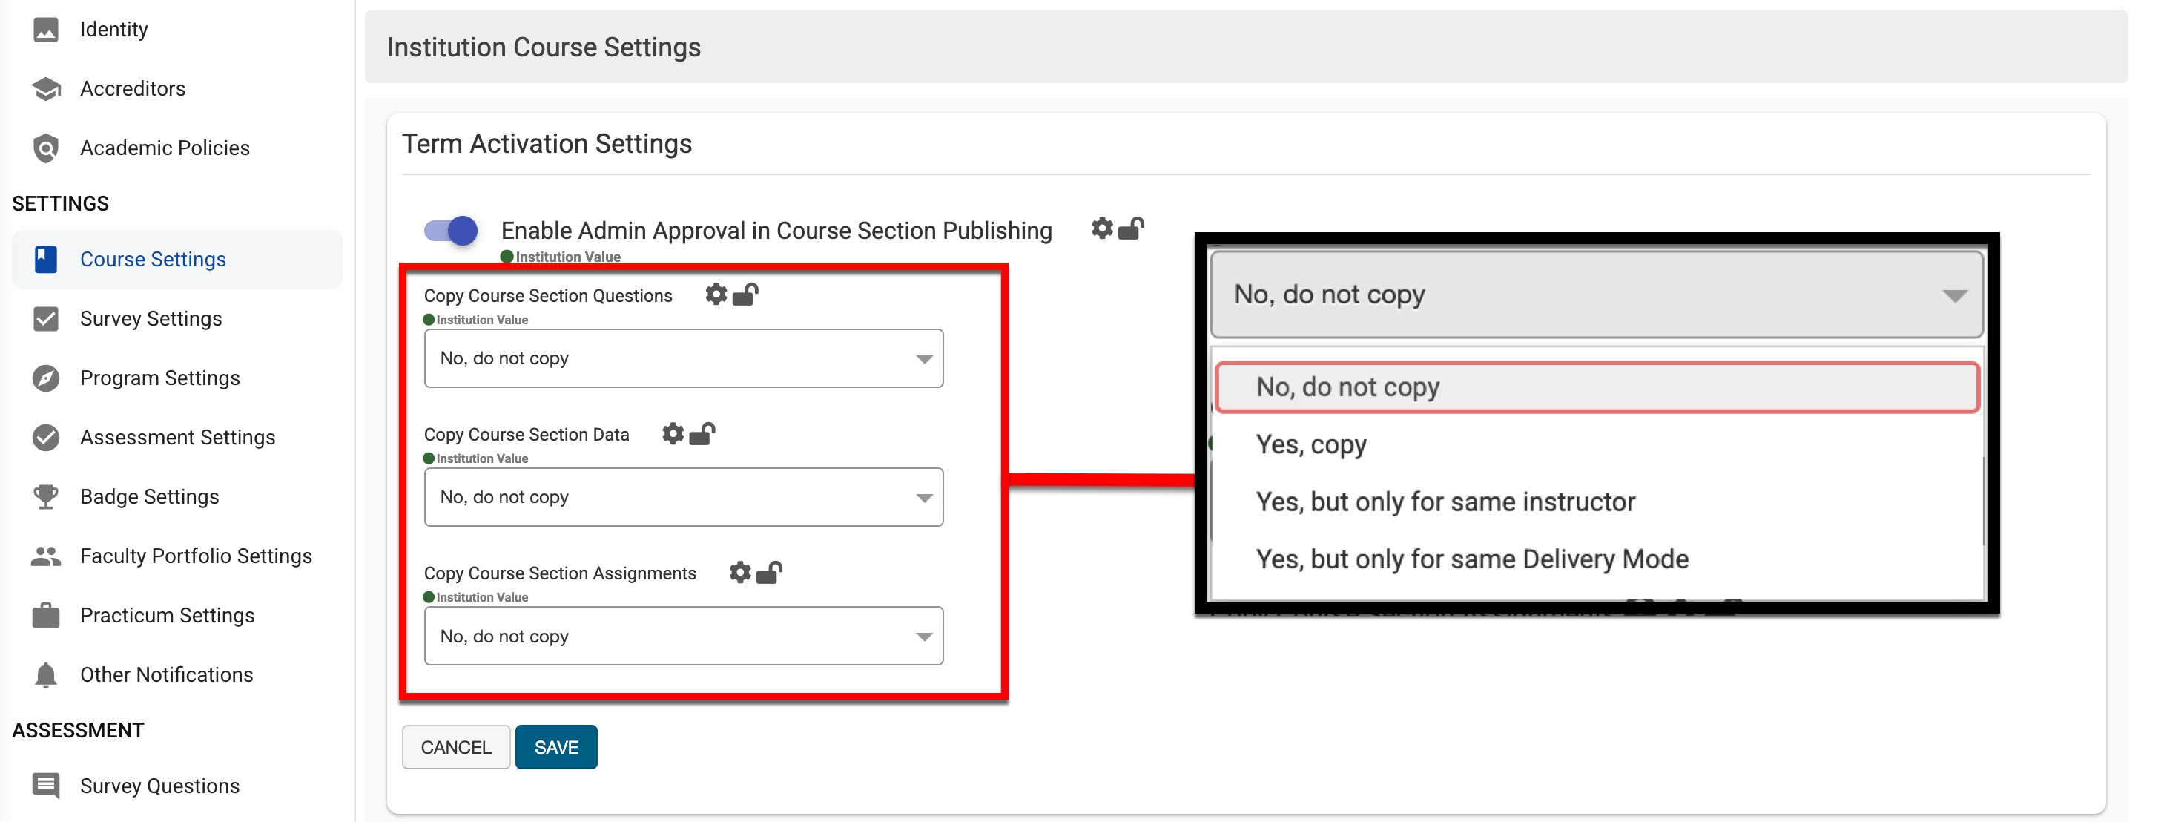This screenshot has height=822, width=2161.
Task: Select 'Yes, but only for same instructor' option
Action: point(1445,502)
